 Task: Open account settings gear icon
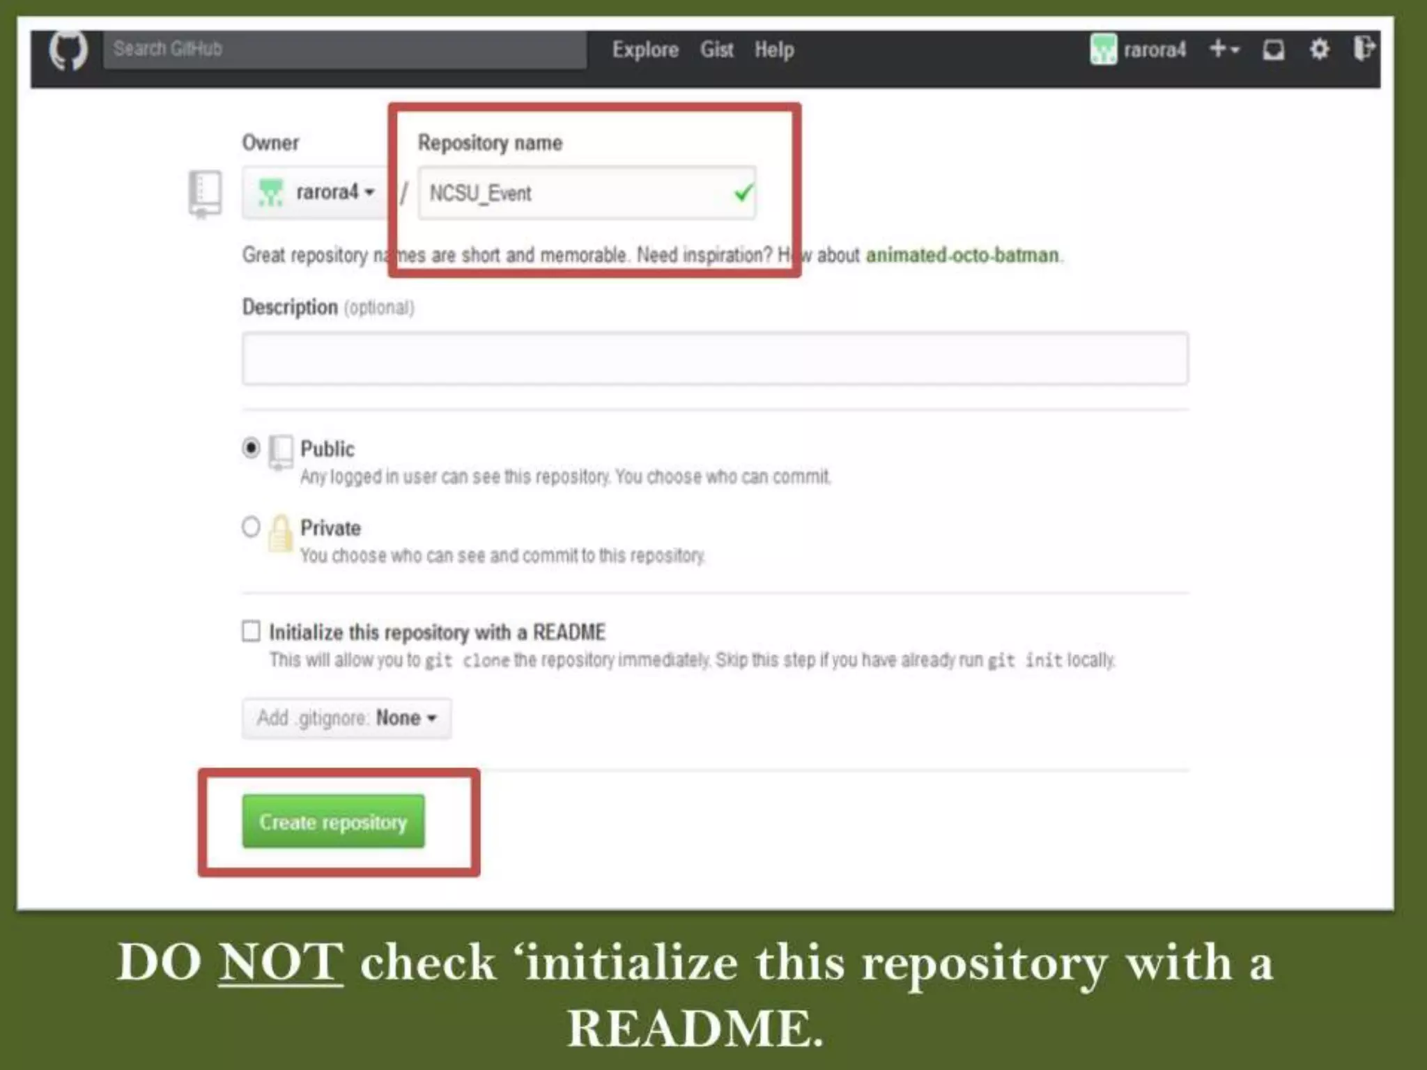click(x=1319, y=49)
